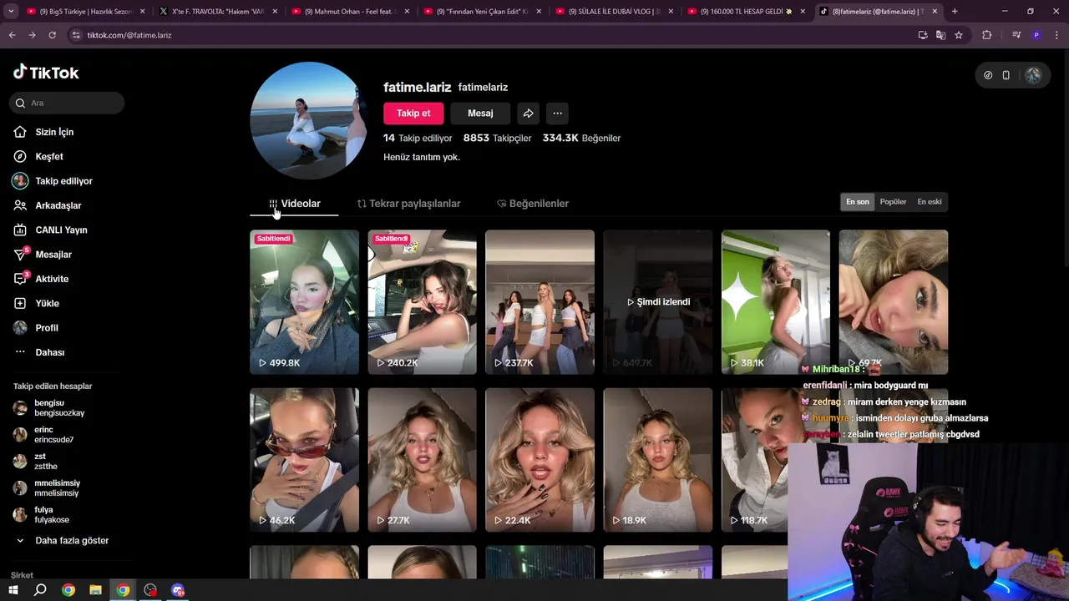Click the coins icon in top-right pill
The image size is (1069, 601).
tap(988, 75)
